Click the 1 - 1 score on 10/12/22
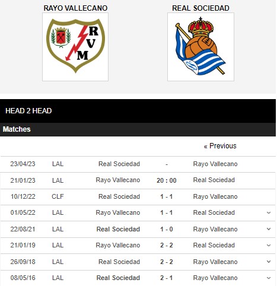Viewport: 277px width, 286px height. [x=167, y=196]
